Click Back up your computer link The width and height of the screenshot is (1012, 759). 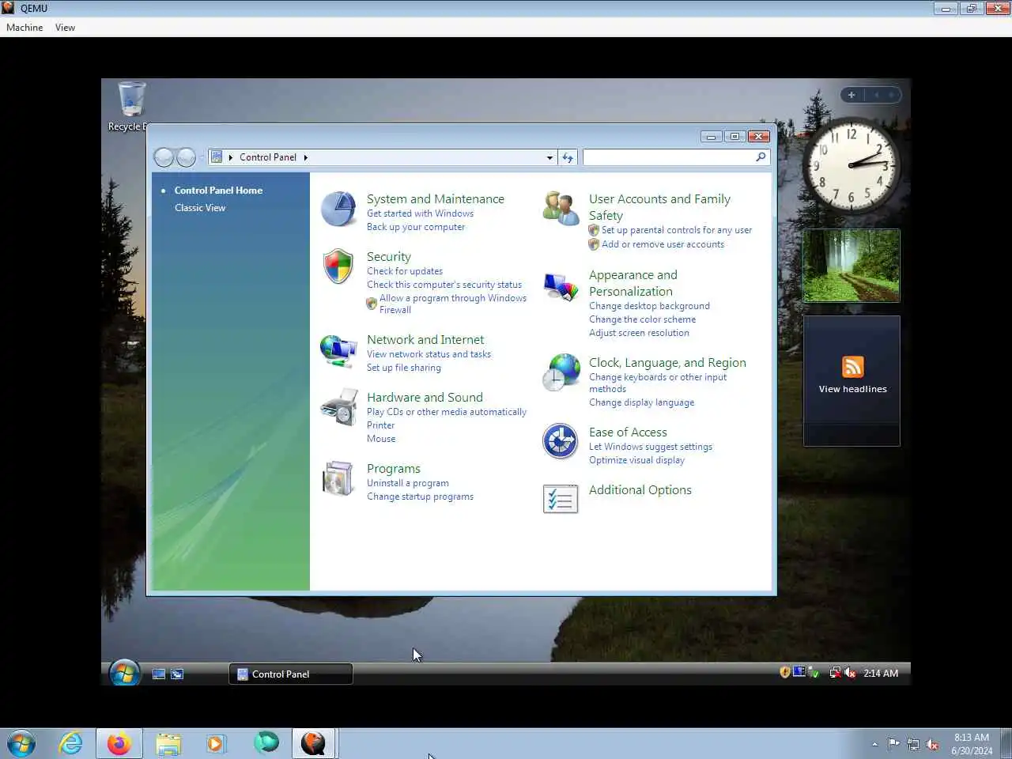(x=416, y=227)
